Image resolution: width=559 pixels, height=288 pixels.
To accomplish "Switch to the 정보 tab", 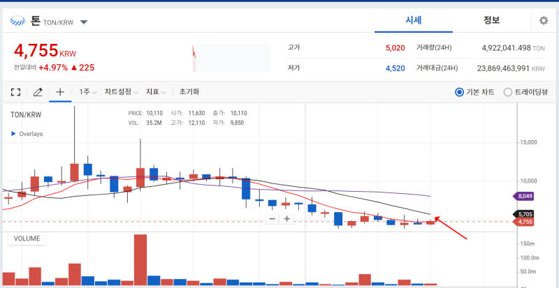I will [492, 20].
